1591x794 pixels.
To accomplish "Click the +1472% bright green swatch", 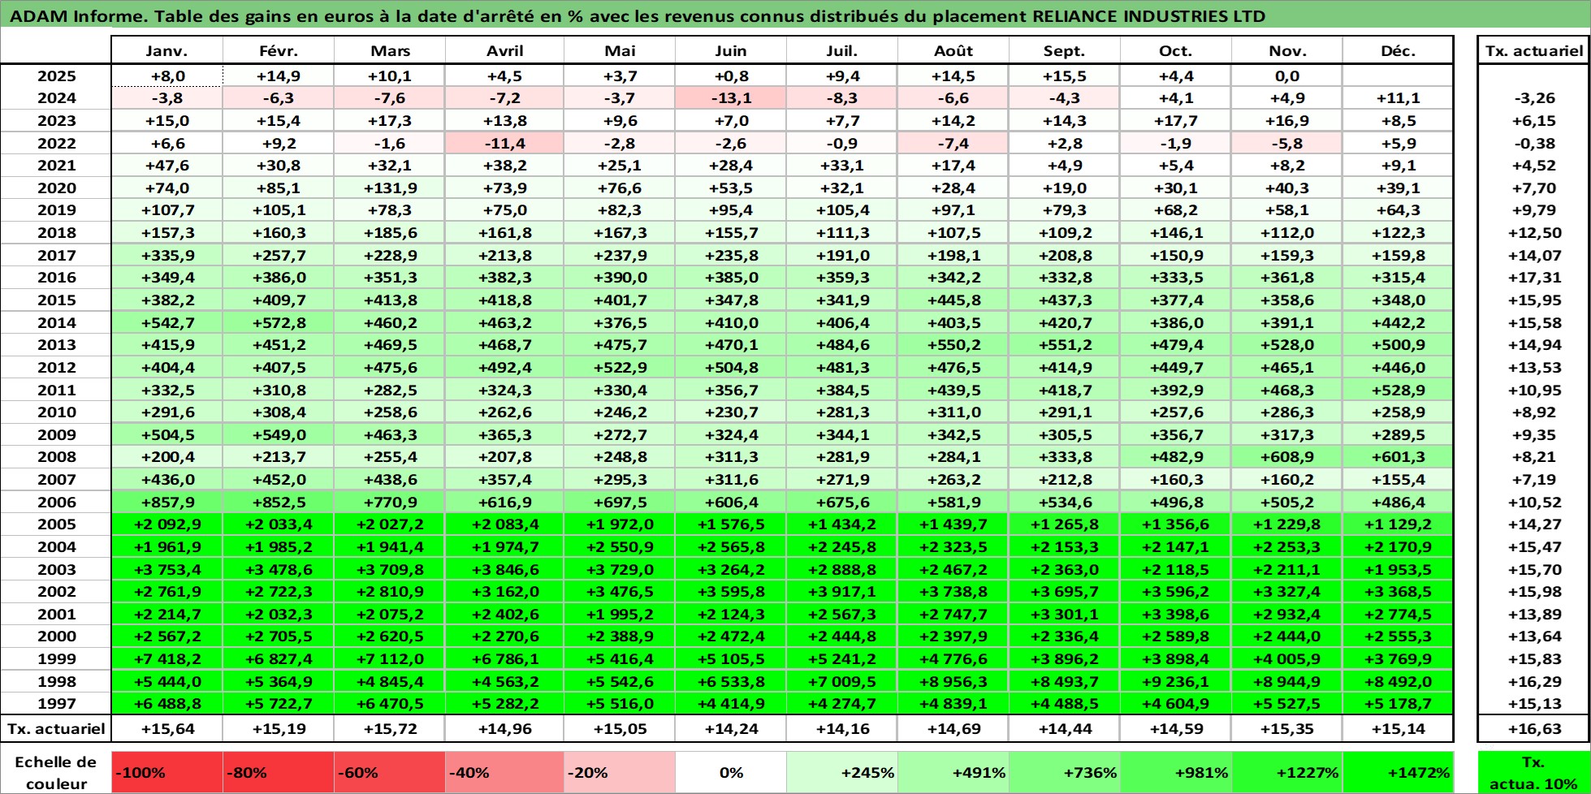I will 1399,773.
